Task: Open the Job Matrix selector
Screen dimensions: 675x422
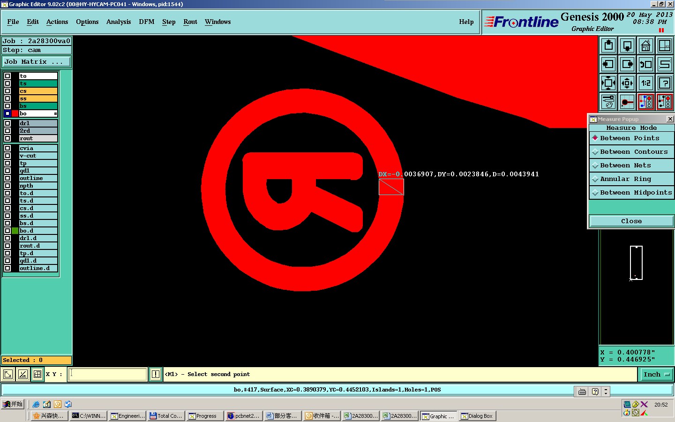Action: (x=37, y=61)
